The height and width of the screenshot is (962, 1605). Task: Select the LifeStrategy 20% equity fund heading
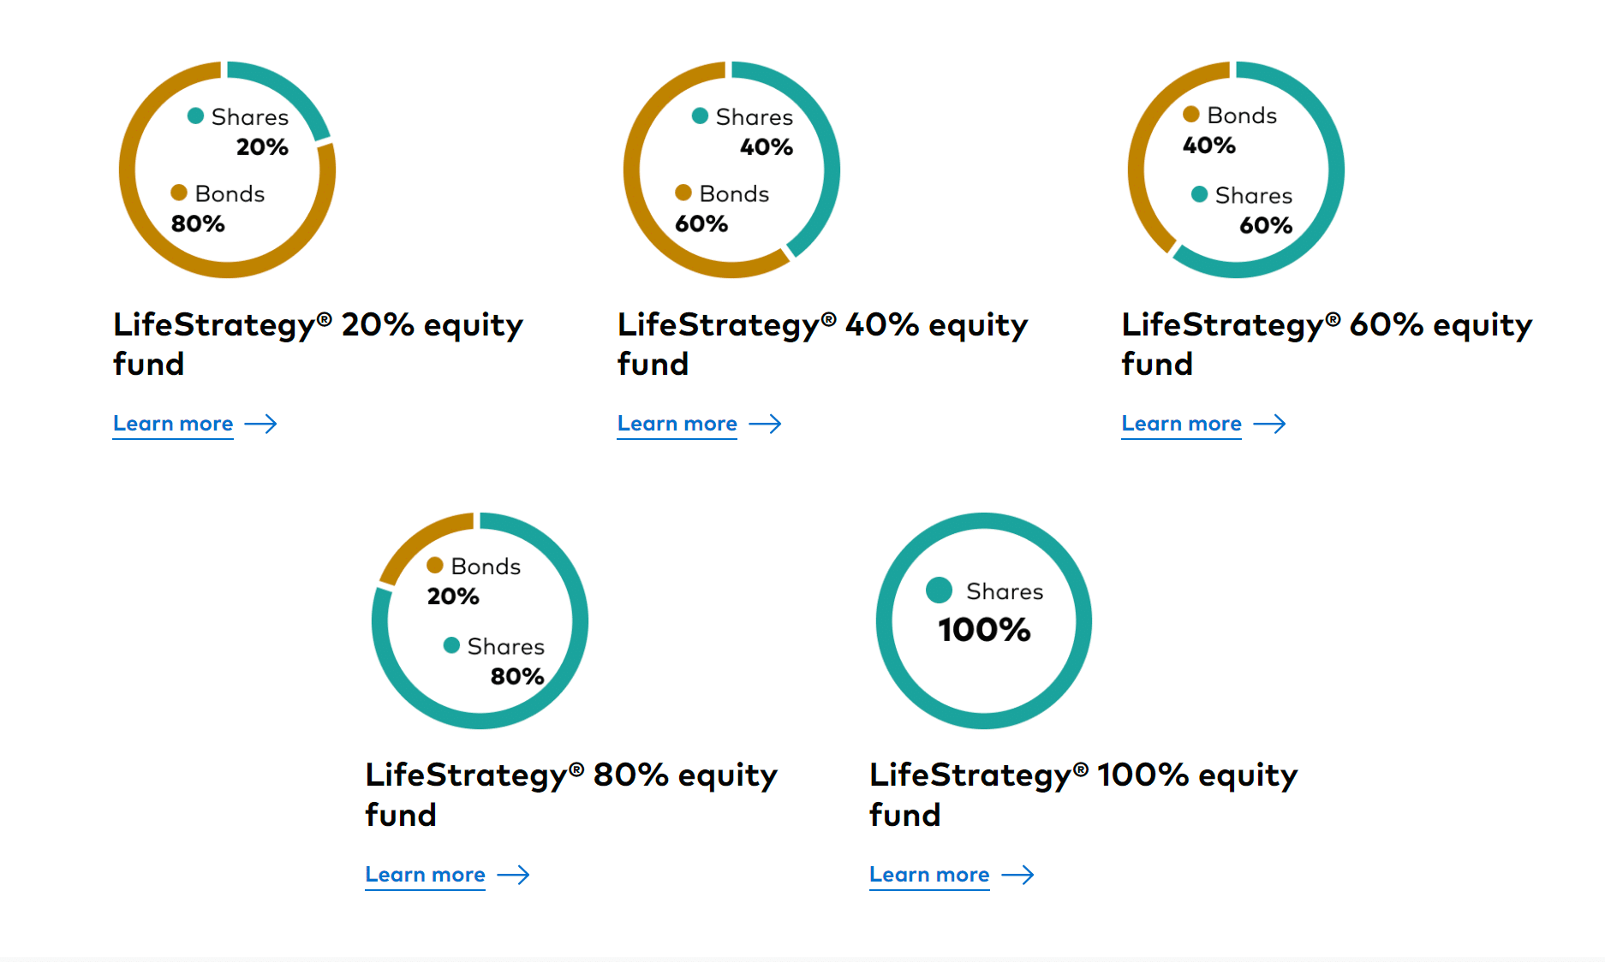click(318, 344)
